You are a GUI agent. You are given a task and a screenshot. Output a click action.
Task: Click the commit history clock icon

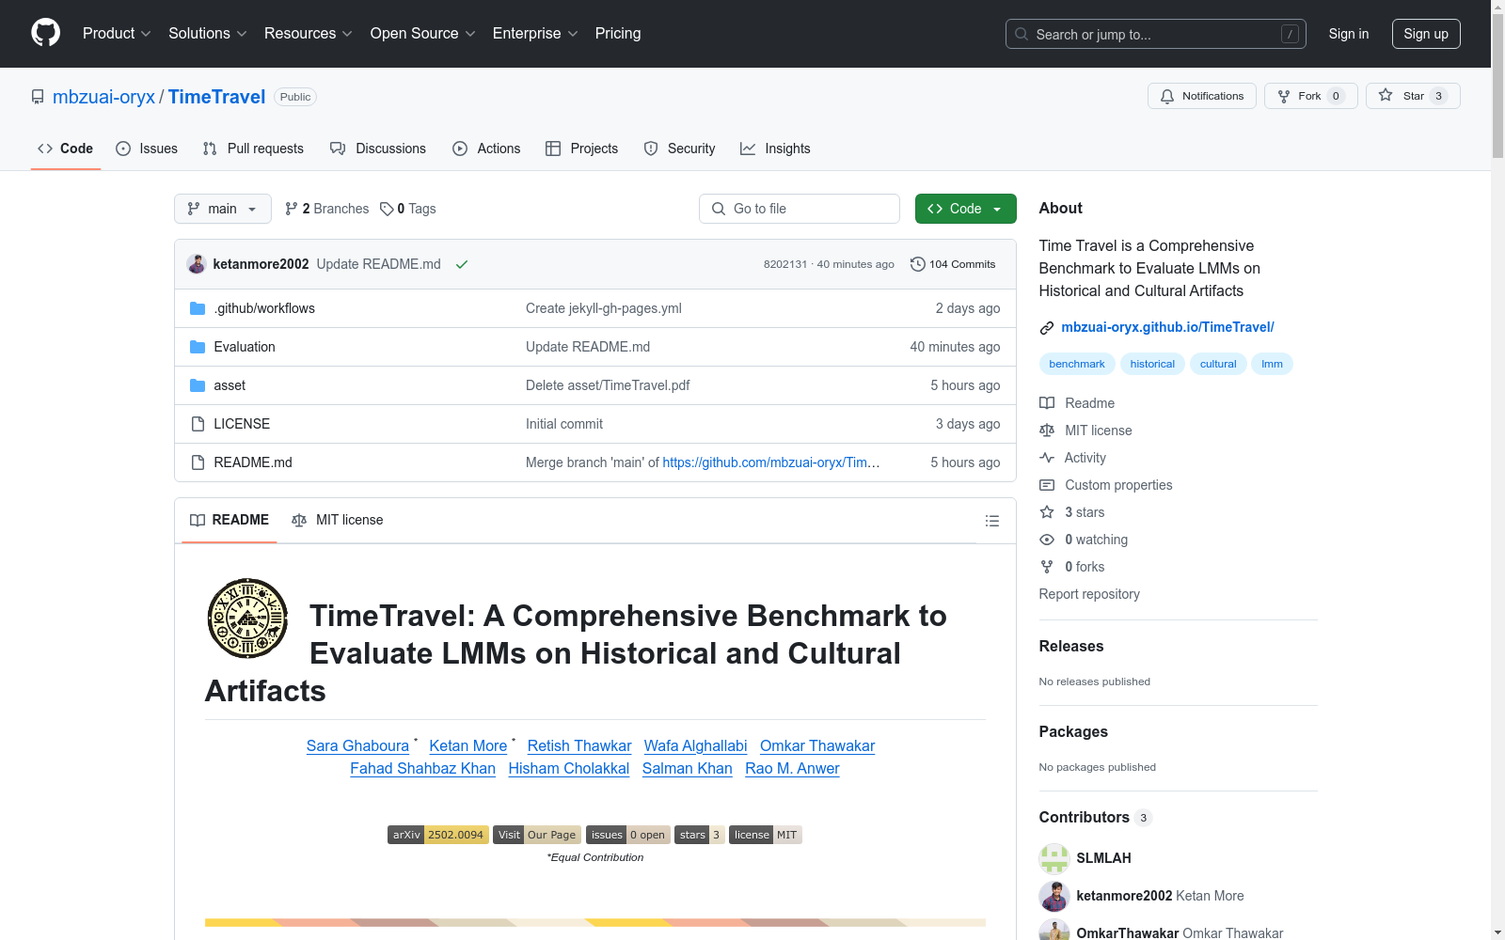pyautogui.click(x=918, y=264)
